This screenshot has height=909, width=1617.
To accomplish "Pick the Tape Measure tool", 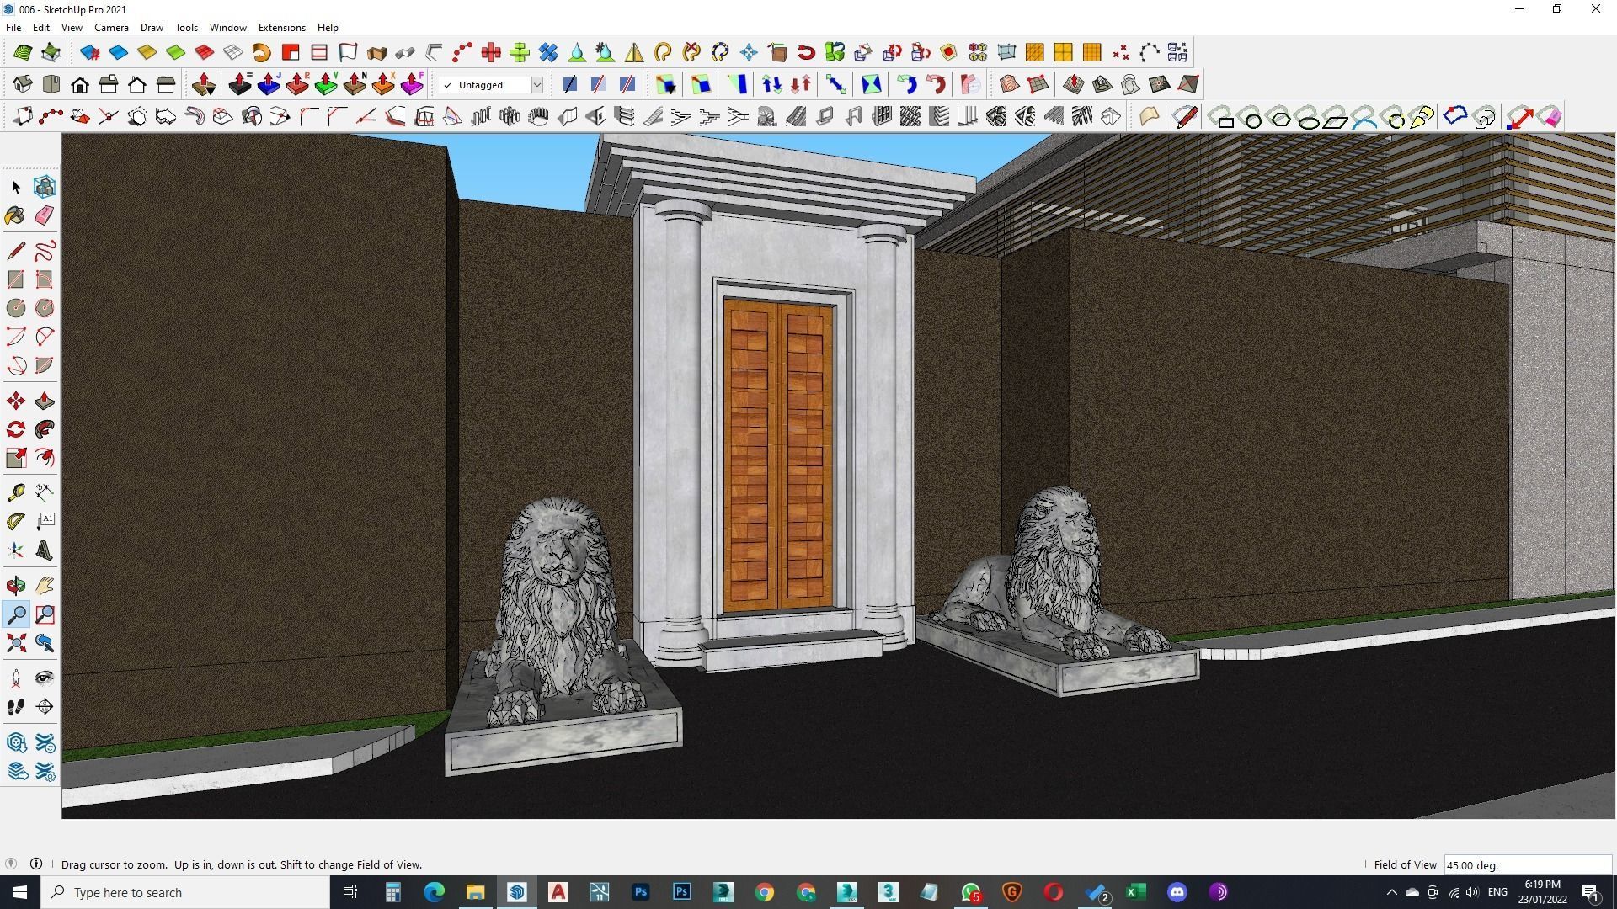I will click(16, 492).
